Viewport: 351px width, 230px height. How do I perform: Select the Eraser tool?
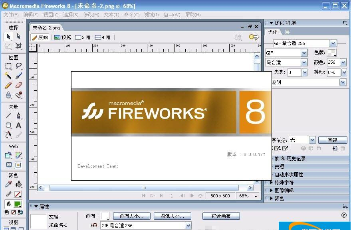pos(18,85)
